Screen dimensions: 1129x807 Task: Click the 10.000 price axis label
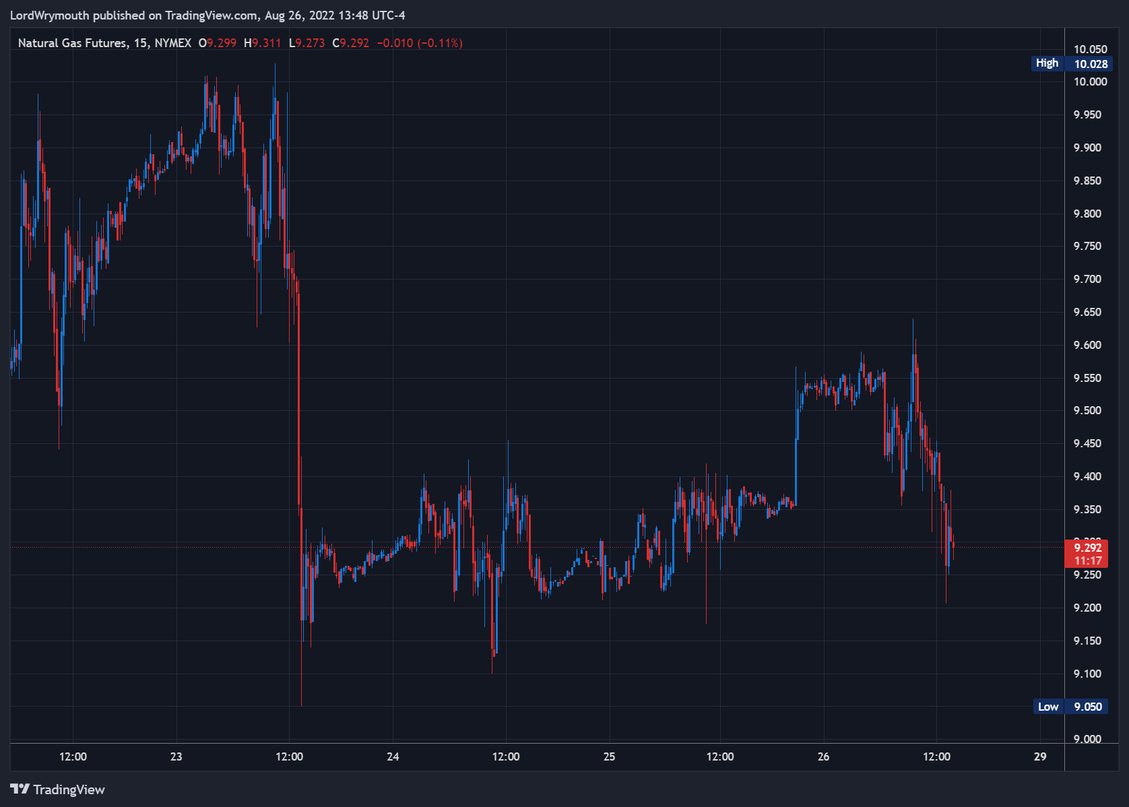click(1090, 82)
